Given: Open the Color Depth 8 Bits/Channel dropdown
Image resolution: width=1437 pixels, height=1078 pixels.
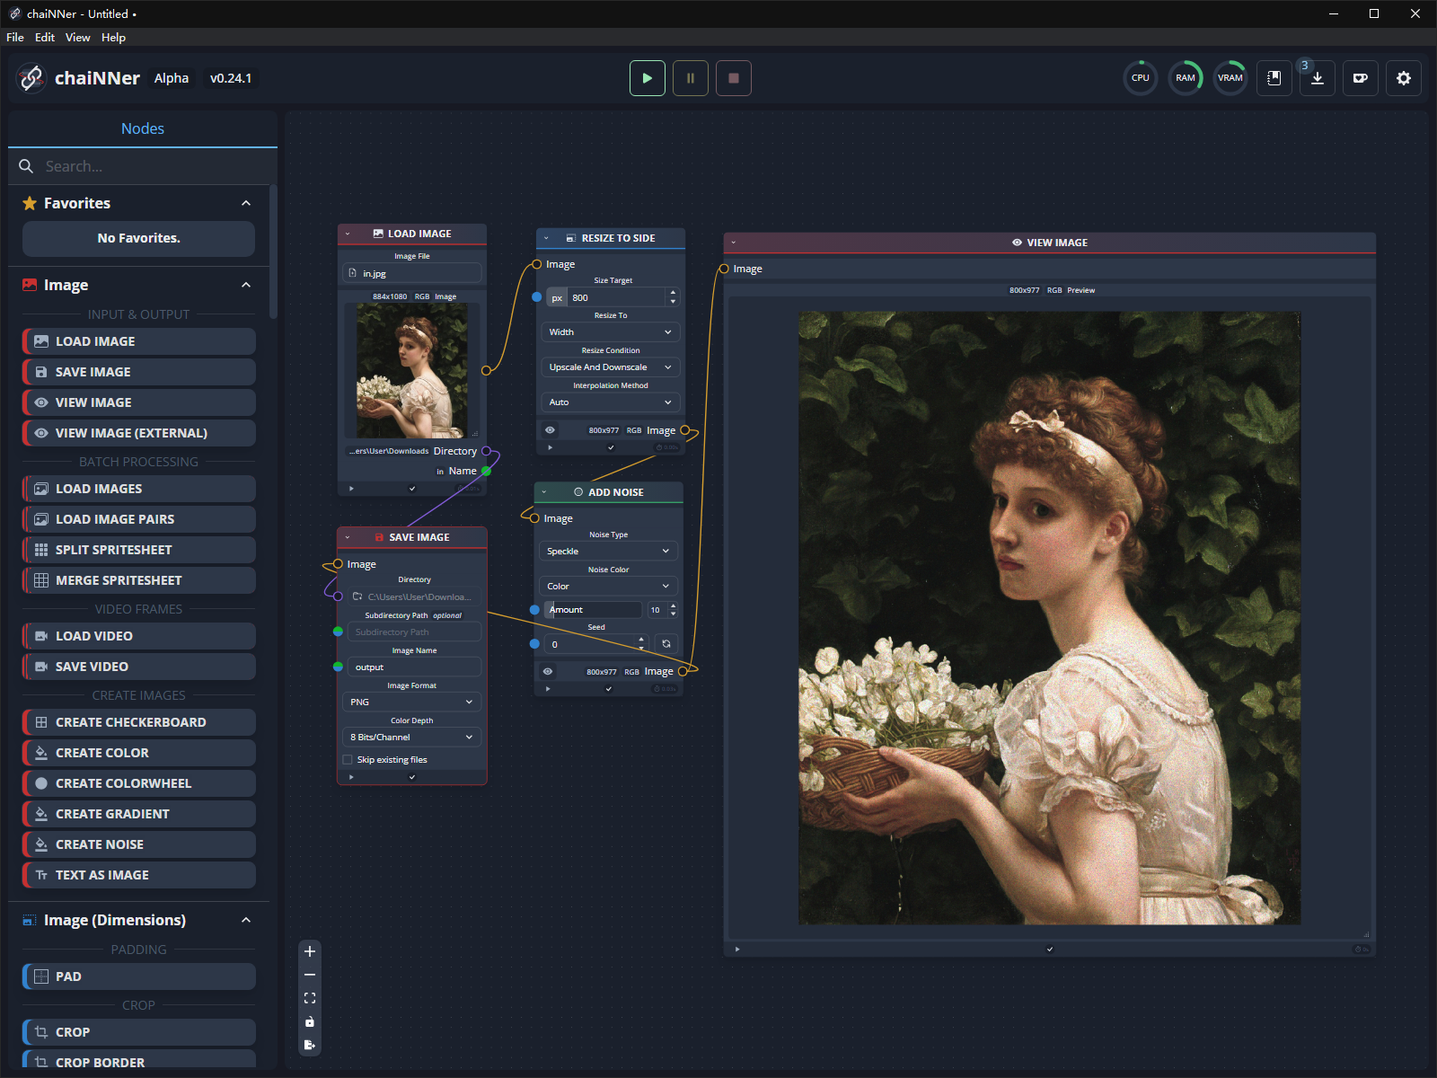Looking at the screenshot, I should click(x=411, y=738).
